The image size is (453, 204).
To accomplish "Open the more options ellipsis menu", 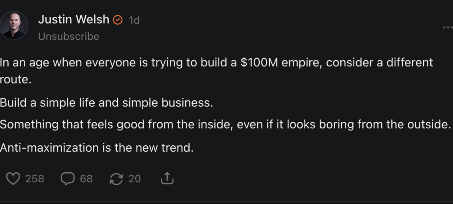I will pos(447,27).
